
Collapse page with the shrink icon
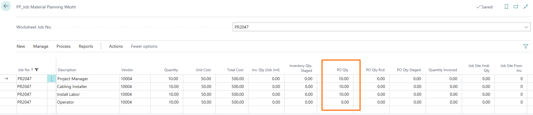[526, 7]
